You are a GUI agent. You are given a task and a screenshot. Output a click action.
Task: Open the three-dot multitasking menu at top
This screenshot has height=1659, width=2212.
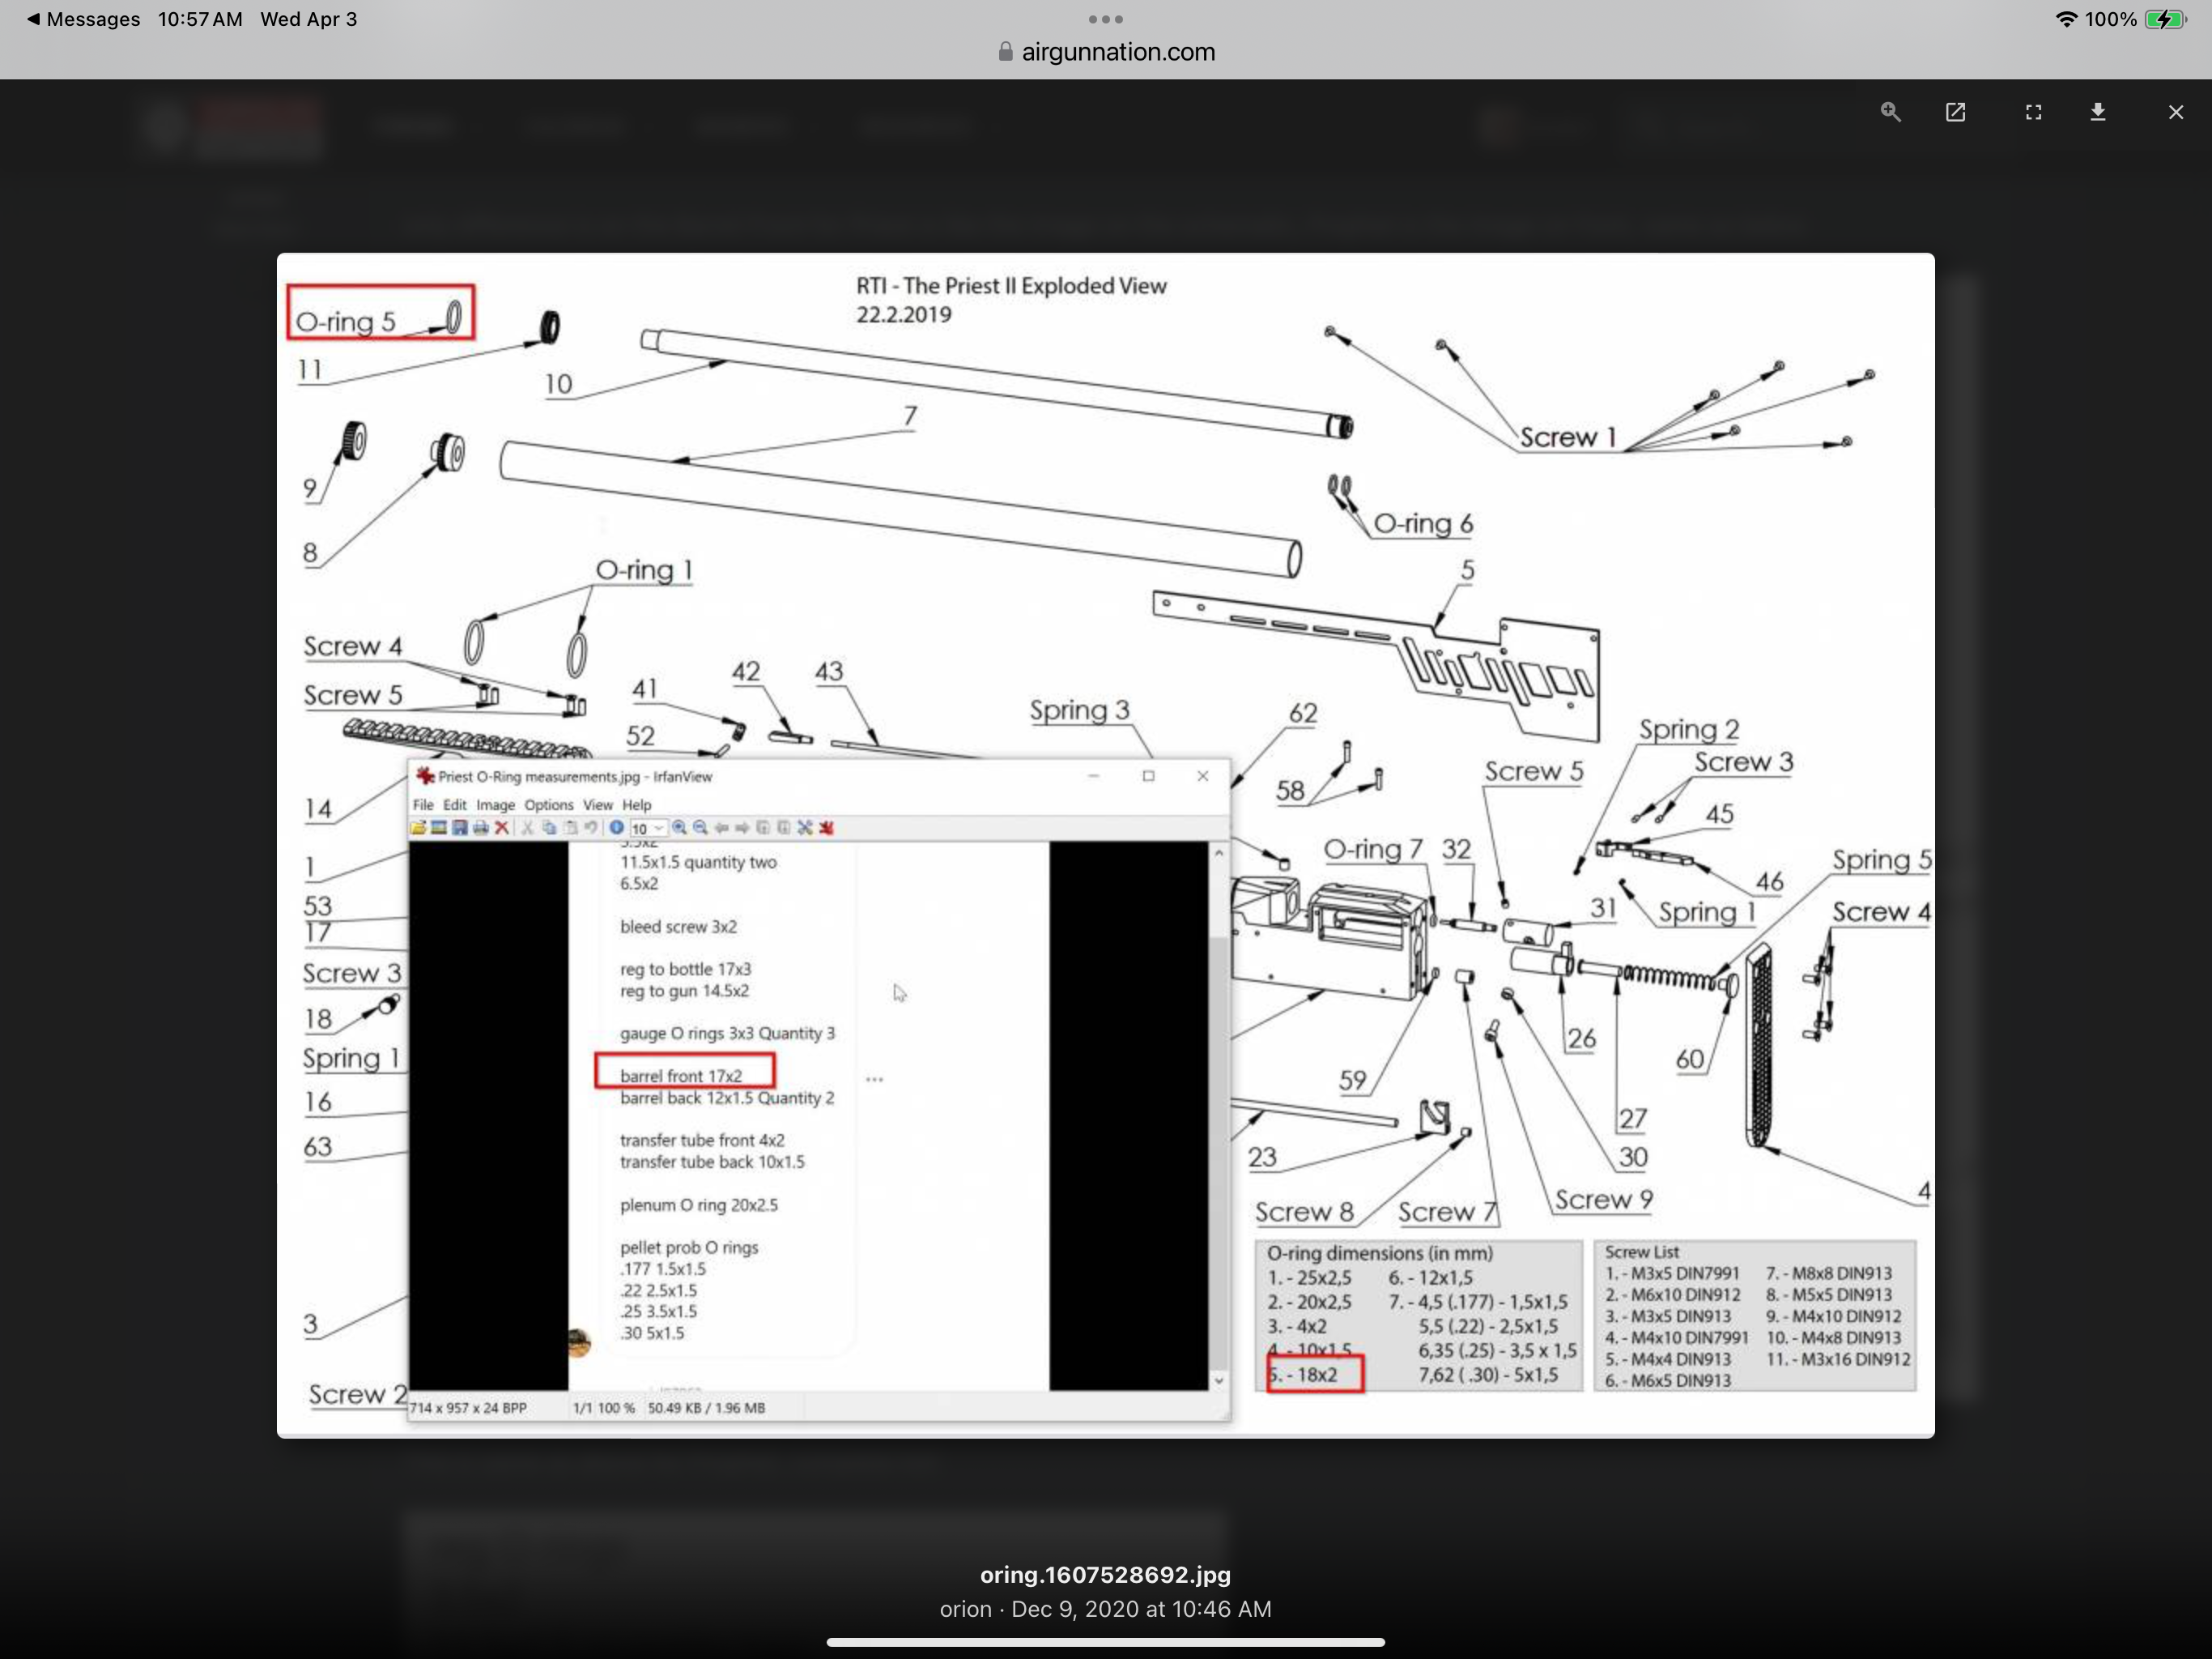click(x=1105, y=19)
